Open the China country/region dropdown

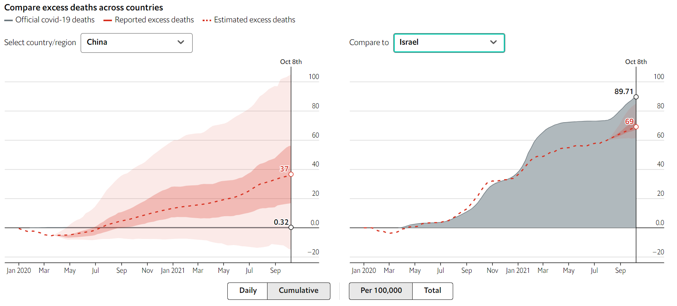pos(136,43)
